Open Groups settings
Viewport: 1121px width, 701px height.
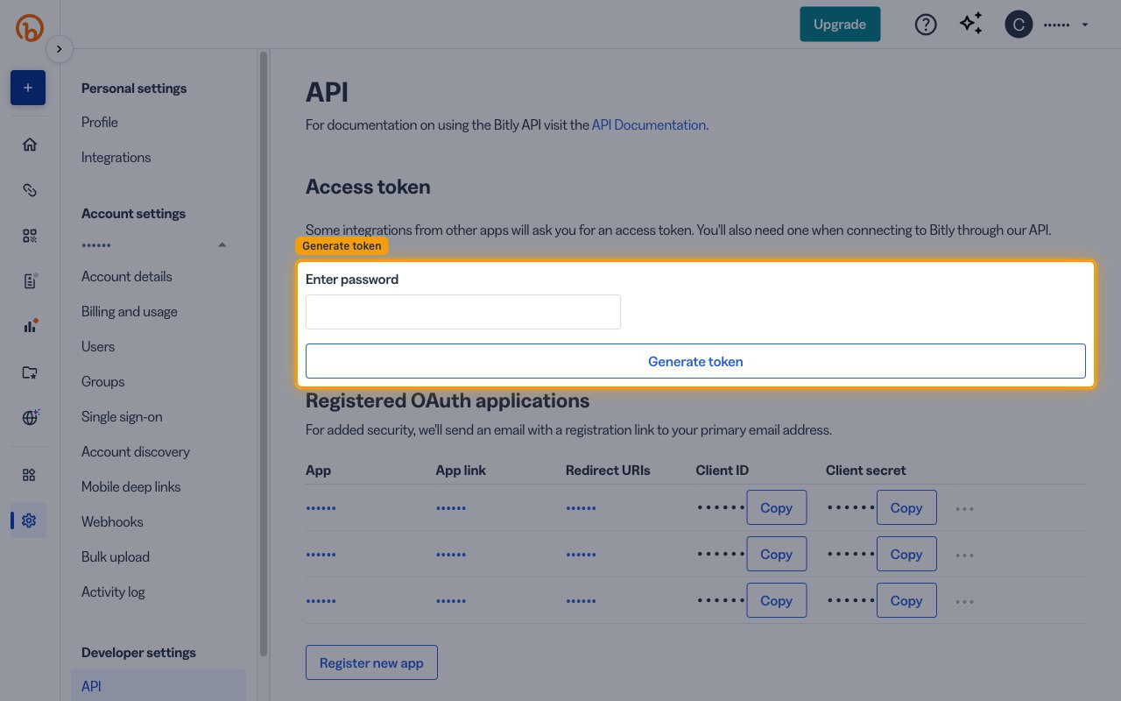103,381
